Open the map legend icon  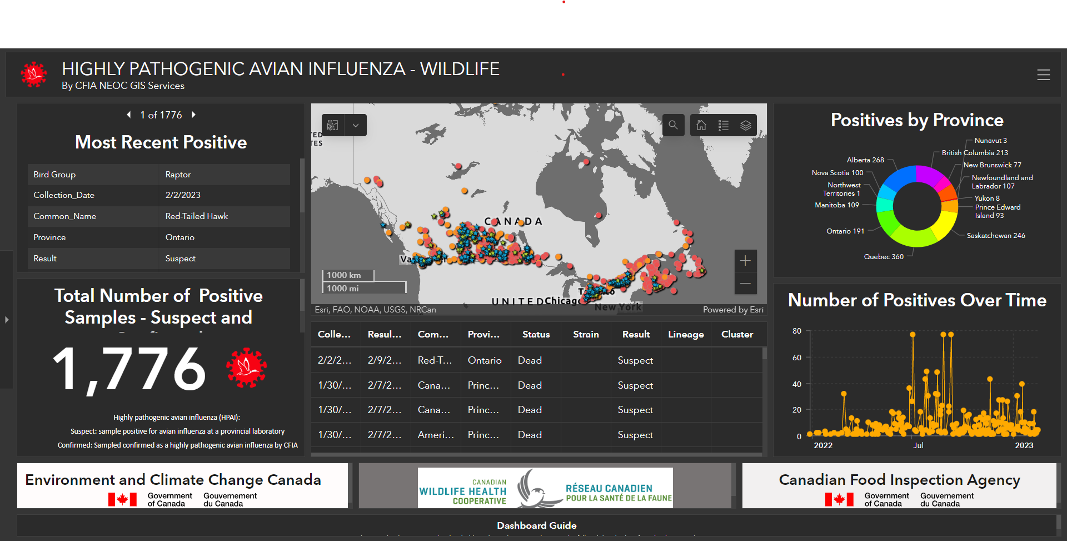click(723, 125)
